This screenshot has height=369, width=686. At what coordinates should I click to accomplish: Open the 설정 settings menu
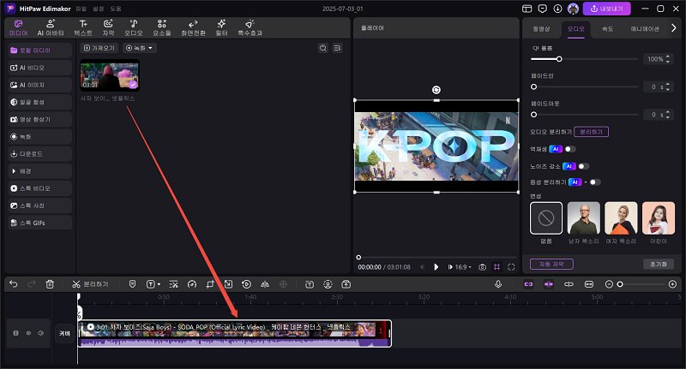point(98,9)
